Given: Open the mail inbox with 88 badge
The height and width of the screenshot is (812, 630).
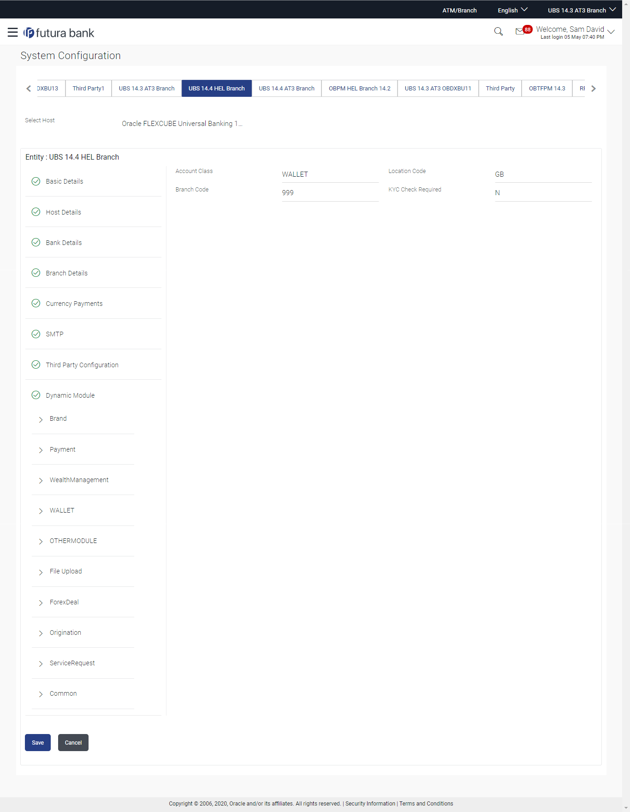Looking at the screenshot, I should 523,30.
